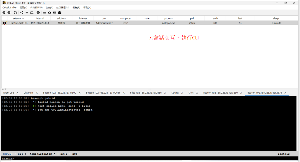Open the Cobalt Strike menu
Image resolution: width=300 pixels, height=162 pixels.
click(9, 7)
